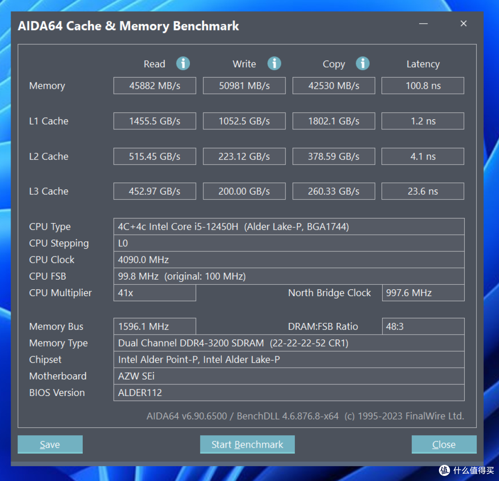This screenshot has height=481, width=499.
Task: Click the info icon next to Copy
Action: [363, 63]
